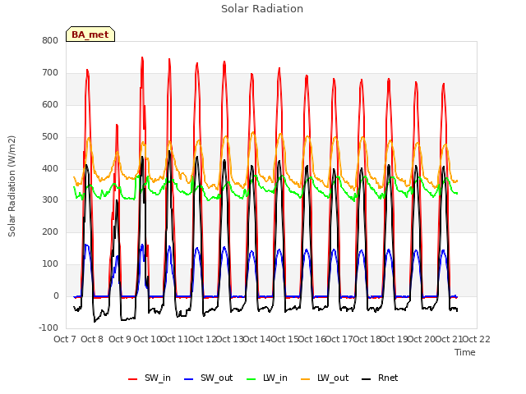Click the 0 y-axis tick label
This screenshot has width=526, height=394.
point(56,296)
